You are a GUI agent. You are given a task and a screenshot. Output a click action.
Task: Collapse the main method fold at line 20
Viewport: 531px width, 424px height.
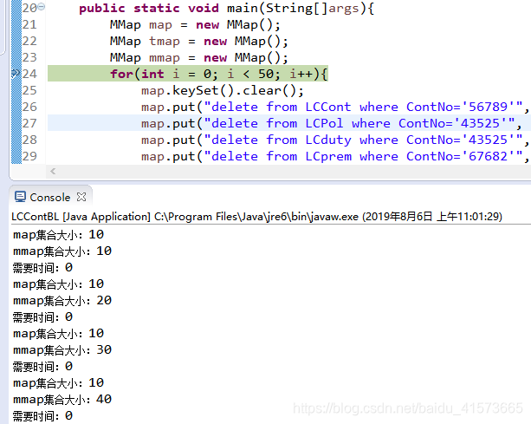click(41, 6)
